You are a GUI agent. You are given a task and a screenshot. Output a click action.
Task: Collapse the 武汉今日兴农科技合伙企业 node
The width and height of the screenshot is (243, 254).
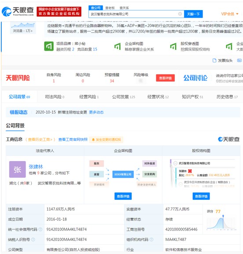click(180, 184)
